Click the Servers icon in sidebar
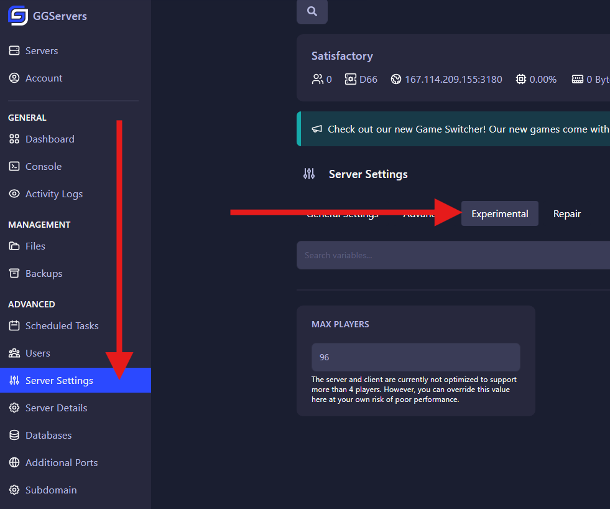Screen dimensions: 610x509 (14, 51)
